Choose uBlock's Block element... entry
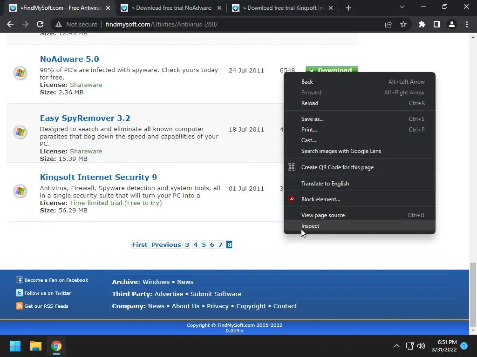Viewport: 477px width, 357px height. tap(359, 199)
